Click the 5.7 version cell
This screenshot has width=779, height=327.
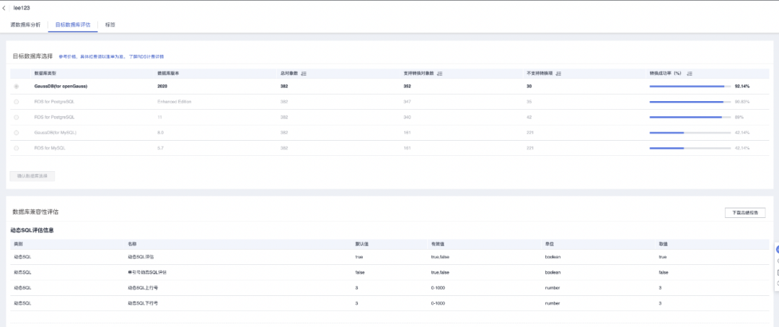[160, 148]
